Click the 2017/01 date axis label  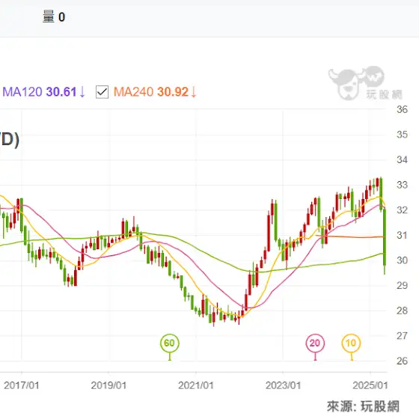(22, 385)
